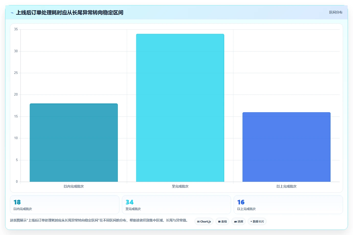Click y-axis tick label 15

coord(16,116)
